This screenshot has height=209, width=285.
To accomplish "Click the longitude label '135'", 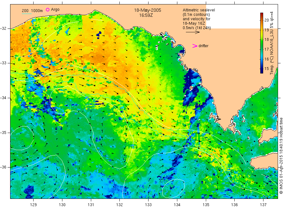I will pos(206,205).
